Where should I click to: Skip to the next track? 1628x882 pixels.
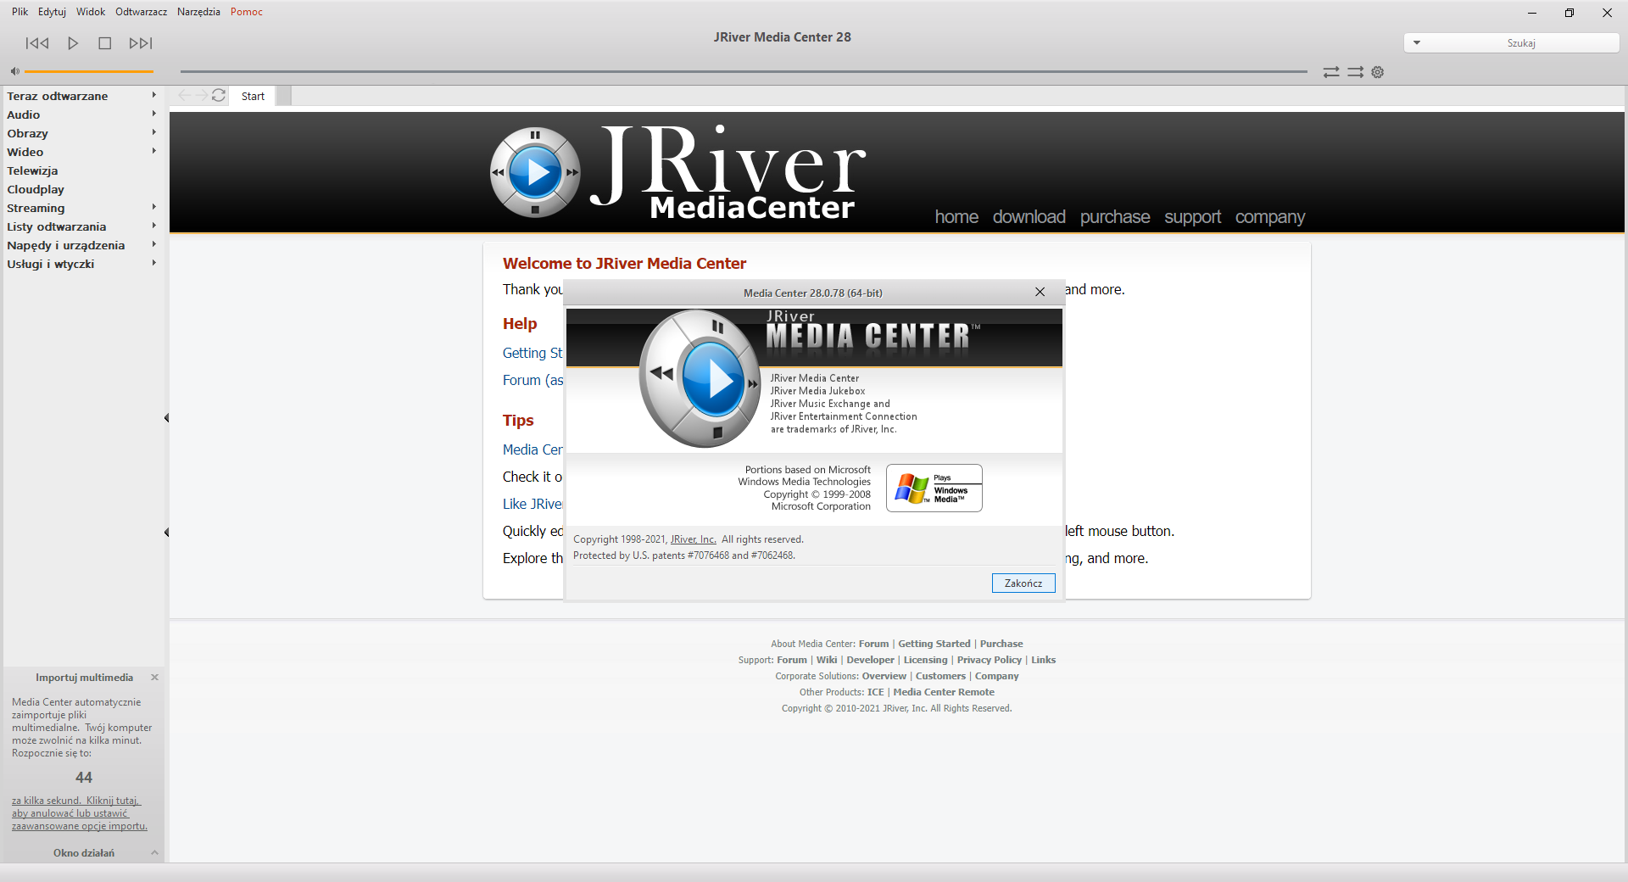141,43
